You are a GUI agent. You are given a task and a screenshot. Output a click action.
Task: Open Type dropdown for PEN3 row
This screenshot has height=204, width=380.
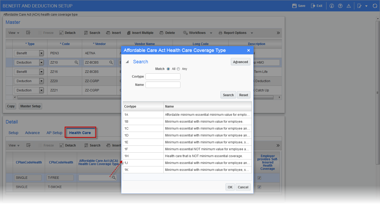(41, 53)
